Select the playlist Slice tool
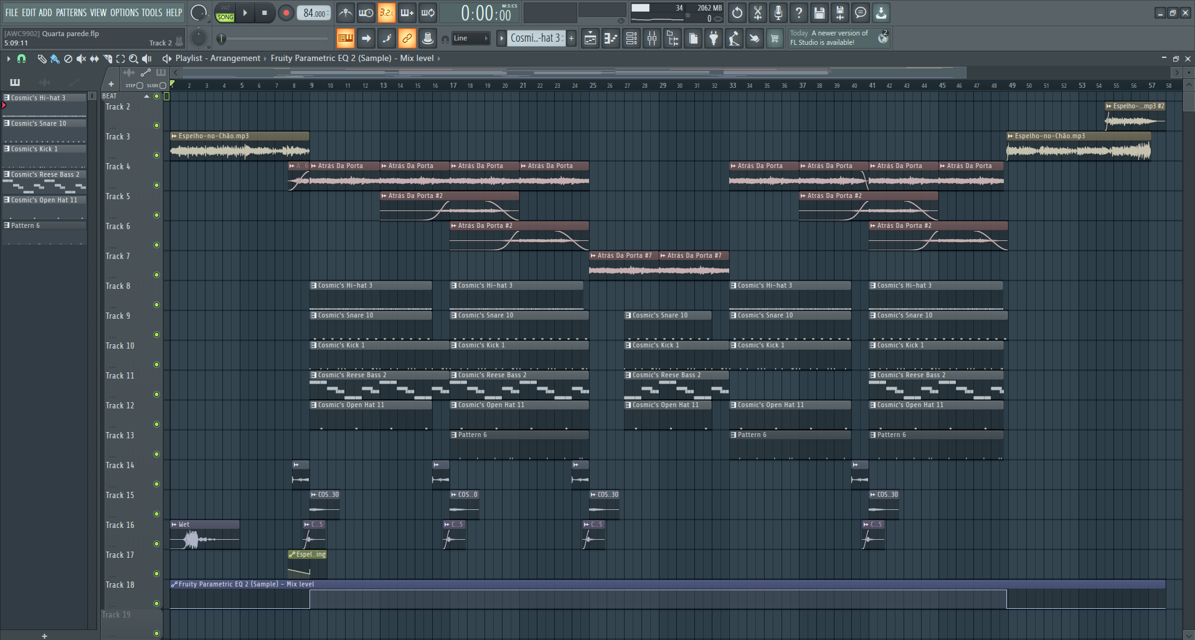Viewport: 1195px width, 640px height. pos(108,59)
